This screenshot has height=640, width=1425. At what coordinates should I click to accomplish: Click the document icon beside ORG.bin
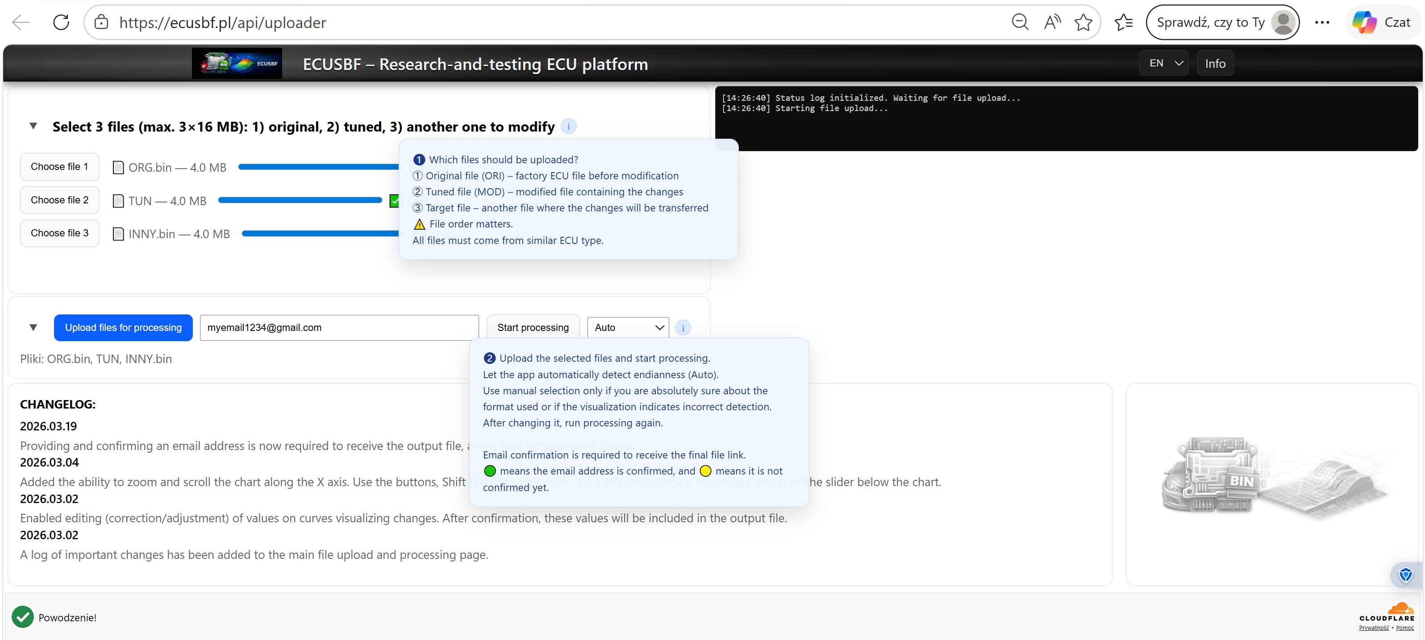118,167
